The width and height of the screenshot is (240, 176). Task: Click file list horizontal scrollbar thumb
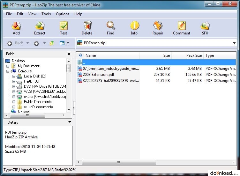[119, 162]
